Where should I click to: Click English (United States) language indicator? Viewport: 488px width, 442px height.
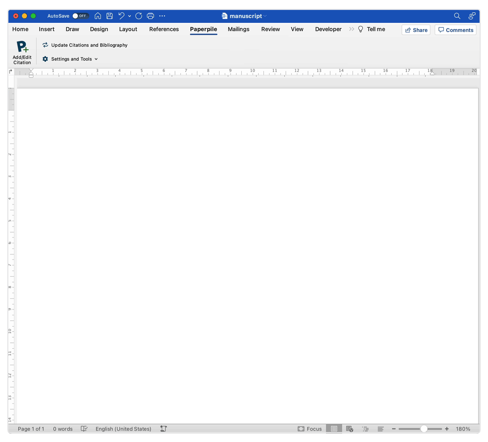[x=123, y=429]
